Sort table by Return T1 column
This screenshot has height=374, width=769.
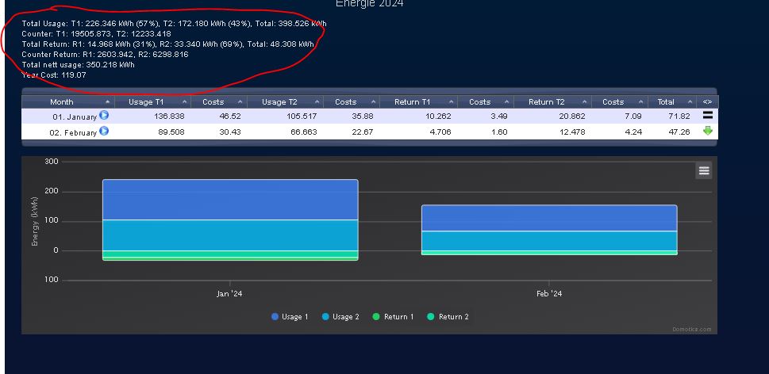point(418,102)
